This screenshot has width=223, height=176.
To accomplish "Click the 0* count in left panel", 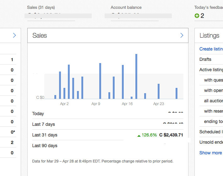I will click(x=13, y=132).
